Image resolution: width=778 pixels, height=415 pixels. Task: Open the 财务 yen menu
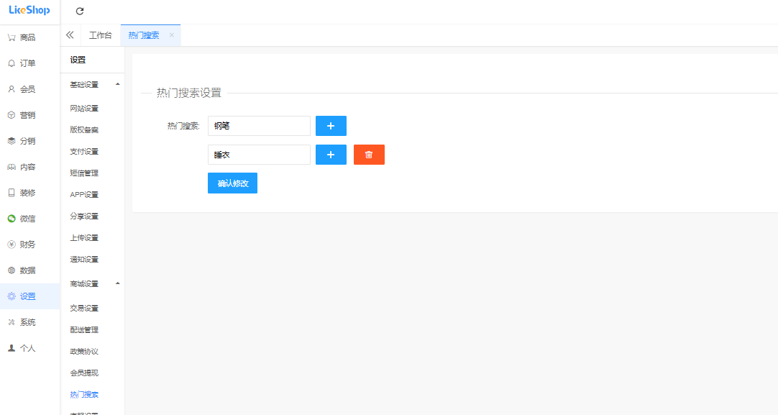pyautogui.click(x=29, y=245)
